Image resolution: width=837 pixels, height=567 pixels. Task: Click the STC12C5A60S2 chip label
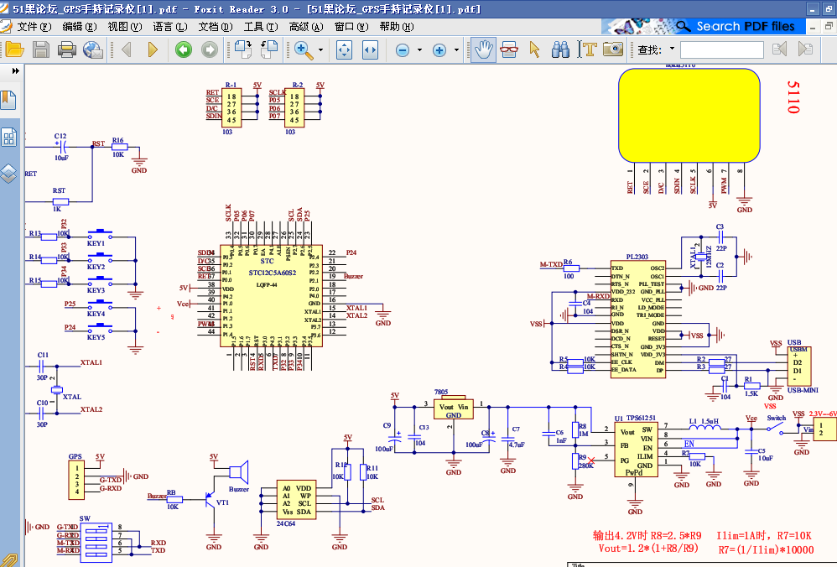pyautogui.click(x=273, y=273)
